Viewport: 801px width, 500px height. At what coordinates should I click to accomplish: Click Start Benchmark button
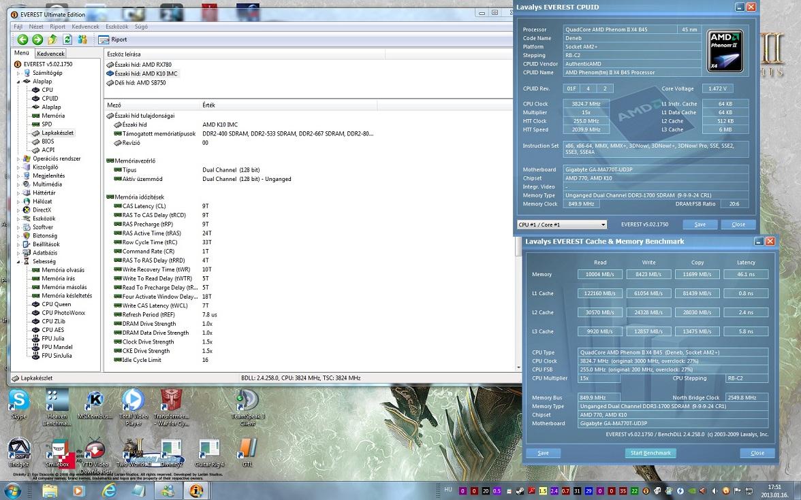650,453
